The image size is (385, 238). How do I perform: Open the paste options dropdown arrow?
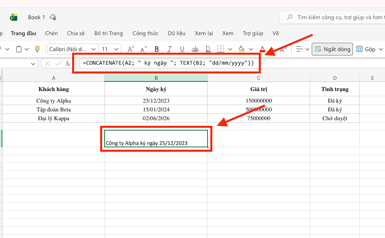pyautogui.click(x=27, y=49)
